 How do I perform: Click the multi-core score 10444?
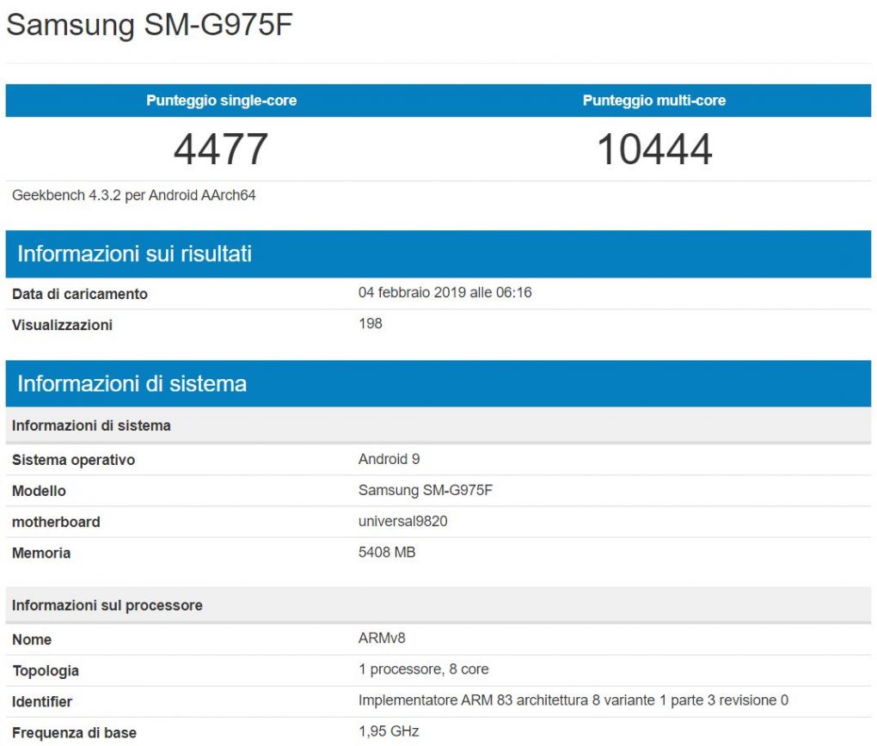pos(654,150)
